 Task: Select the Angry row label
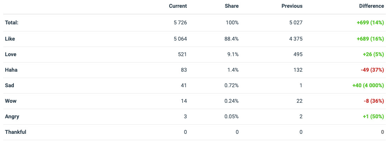12,117
